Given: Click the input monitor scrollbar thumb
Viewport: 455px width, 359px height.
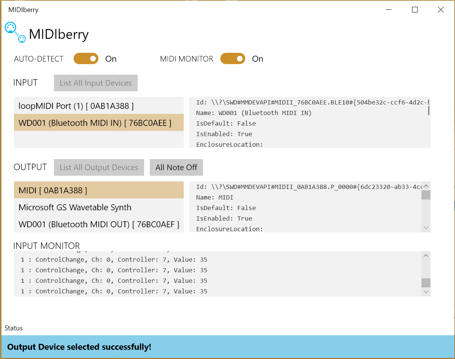Looking at the screenshot, I should click(x=426, y=283).
